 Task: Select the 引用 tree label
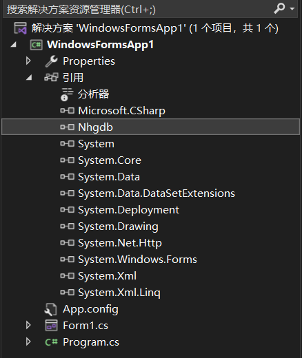(x=73, y=78)
